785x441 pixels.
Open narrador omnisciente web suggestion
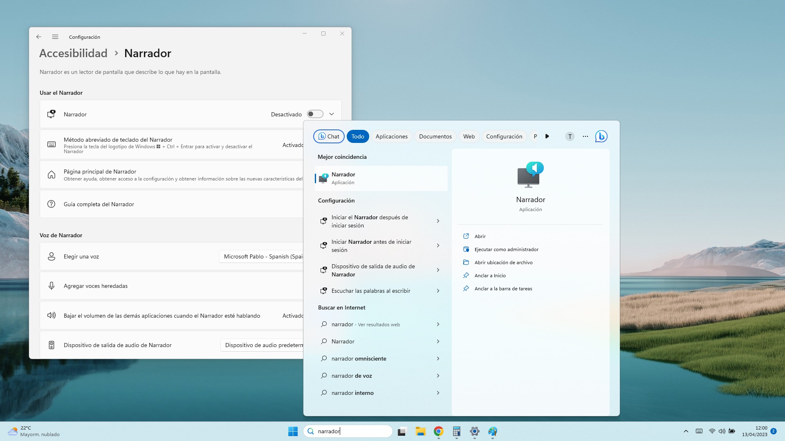pos(381,359)
